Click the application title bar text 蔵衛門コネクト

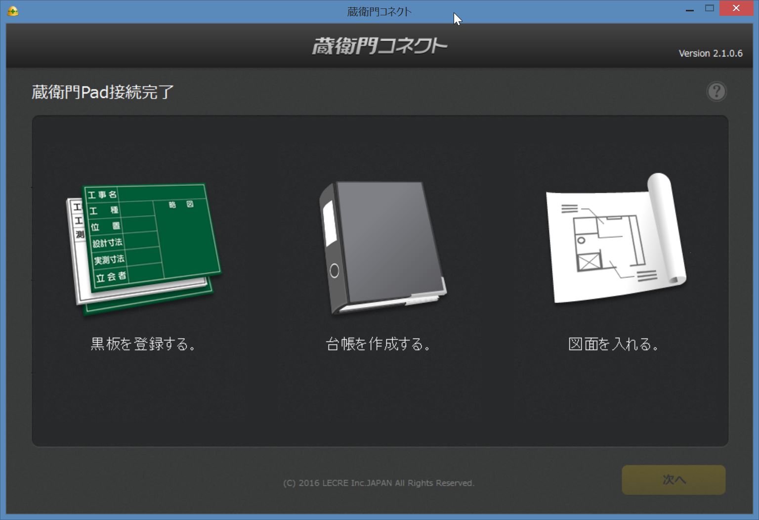pyautogui.click(x=378, y=11)
